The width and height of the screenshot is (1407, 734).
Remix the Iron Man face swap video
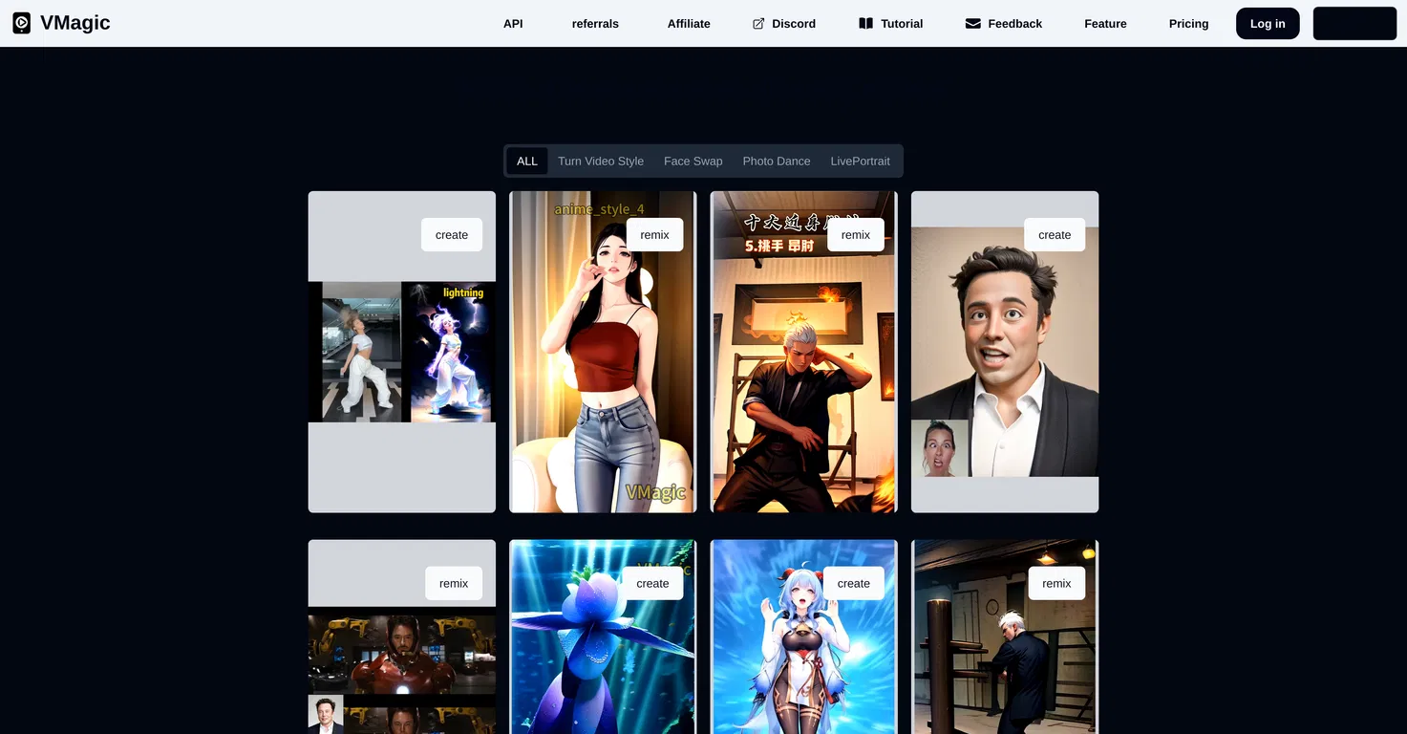click(x=453, y=583)
